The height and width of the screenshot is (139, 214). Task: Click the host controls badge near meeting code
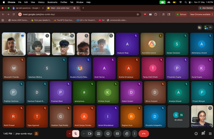click(x=36, y=134)
